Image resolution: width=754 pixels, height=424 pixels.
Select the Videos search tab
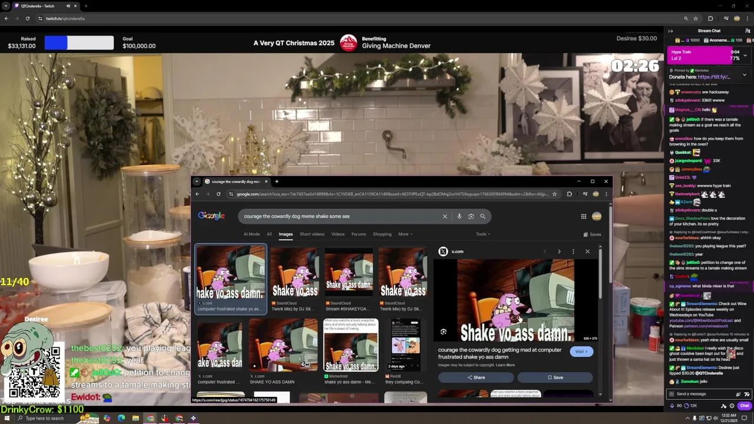(x=338, y=234)
